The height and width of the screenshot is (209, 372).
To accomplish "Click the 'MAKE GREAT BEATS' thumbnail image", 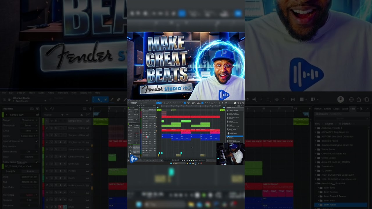I will 186,66.
